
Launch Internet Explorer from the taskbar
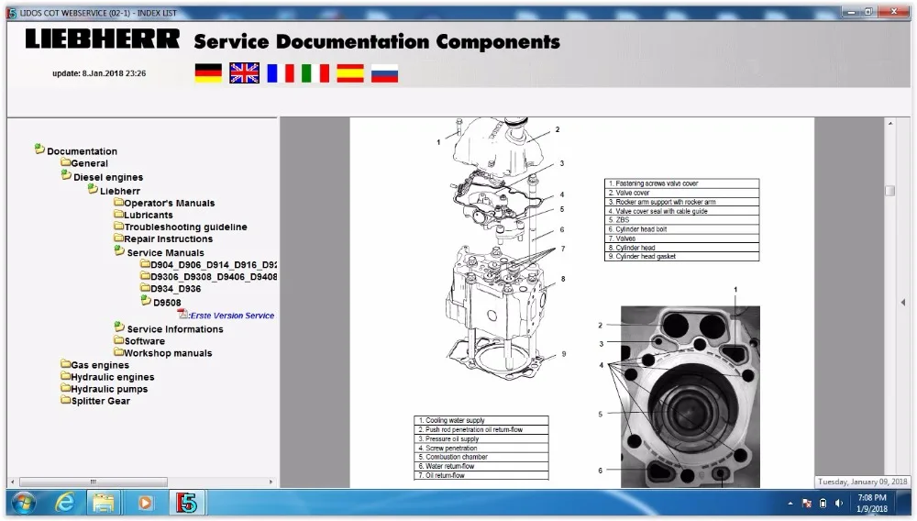(64, 503)
